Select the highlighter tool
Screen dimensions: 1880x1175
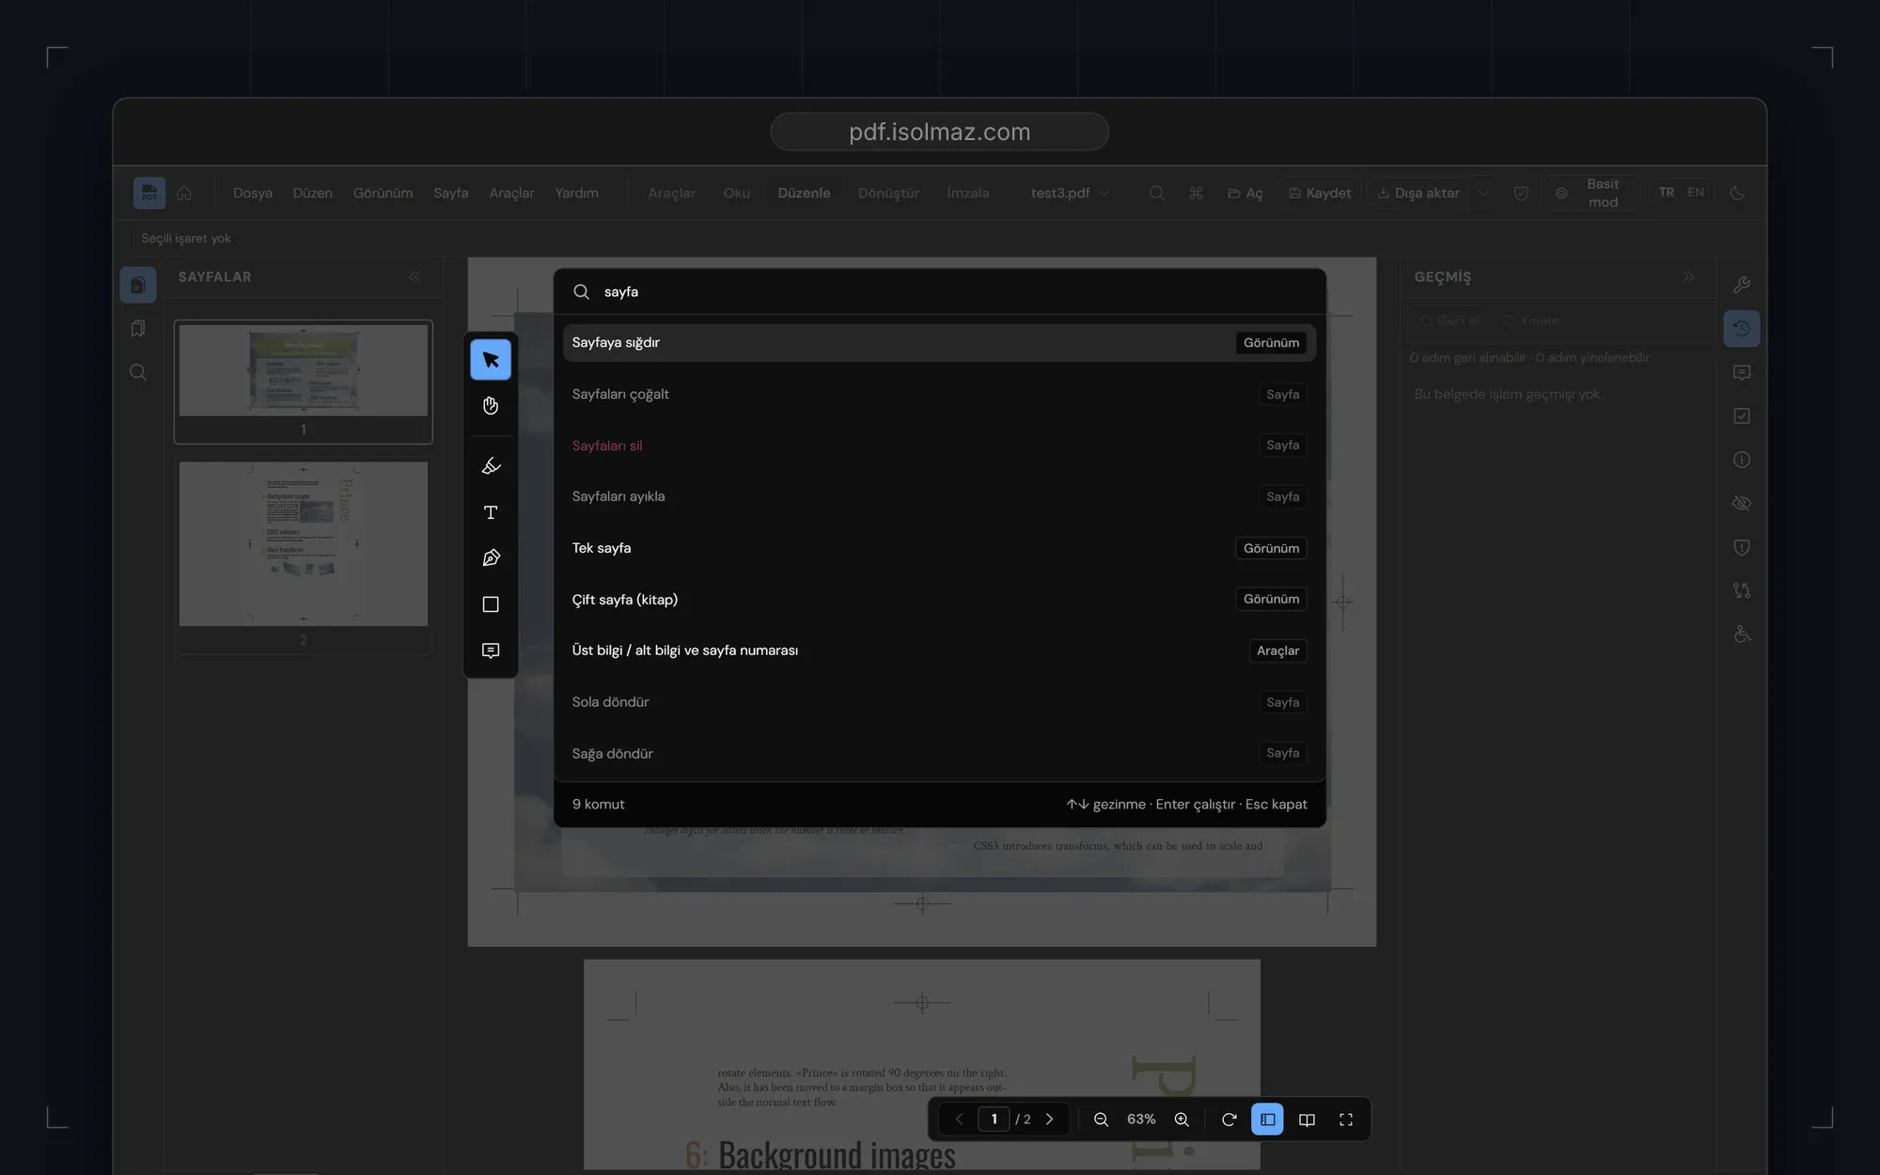click(491, 466)
